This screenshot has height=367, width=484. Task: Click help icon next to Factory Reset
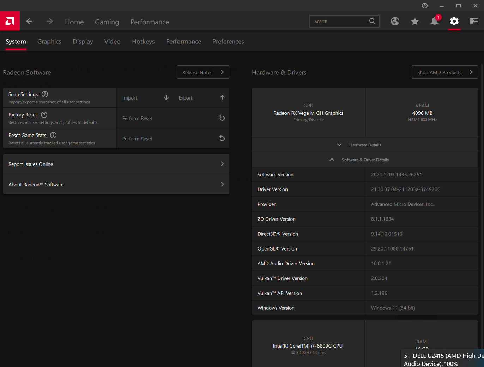(x=44, y=115)
